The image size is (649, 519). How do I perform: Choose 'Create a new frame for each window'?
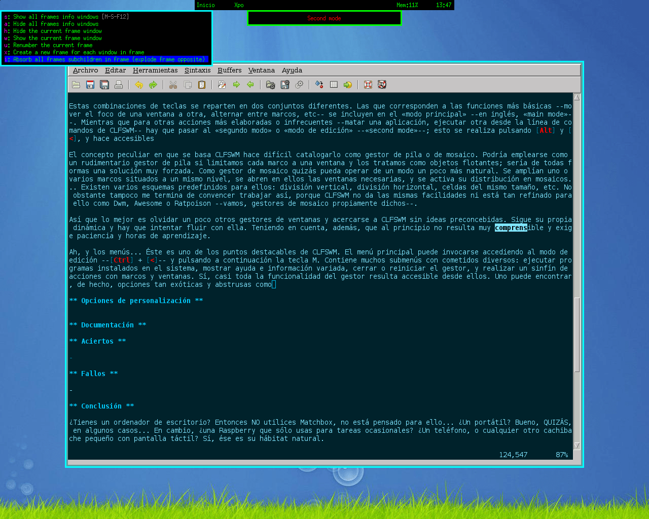click(106, 52)
